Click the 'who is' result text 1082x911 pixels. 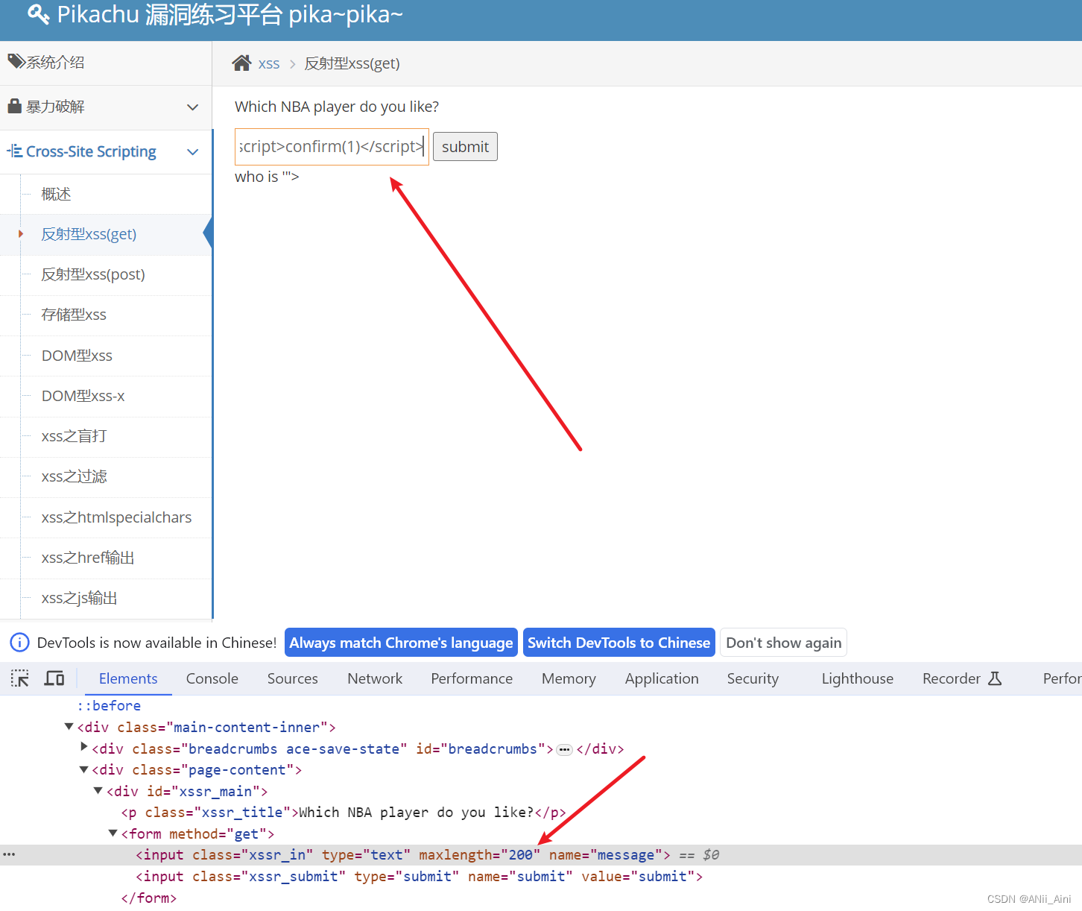267,177
